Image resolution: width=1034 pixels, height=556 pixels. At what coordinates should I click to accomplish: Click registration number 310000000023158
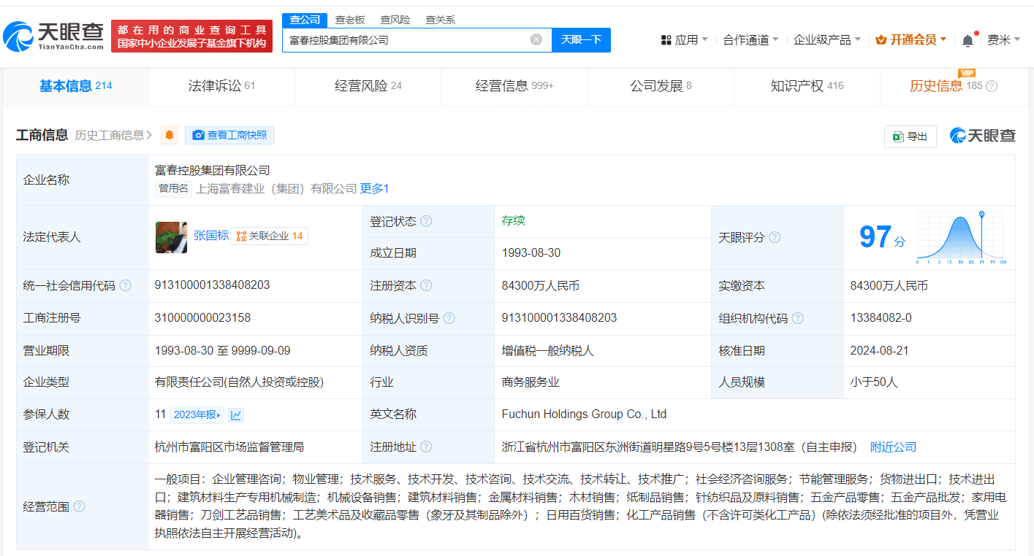pyautogui.click(x=202, y=317)
